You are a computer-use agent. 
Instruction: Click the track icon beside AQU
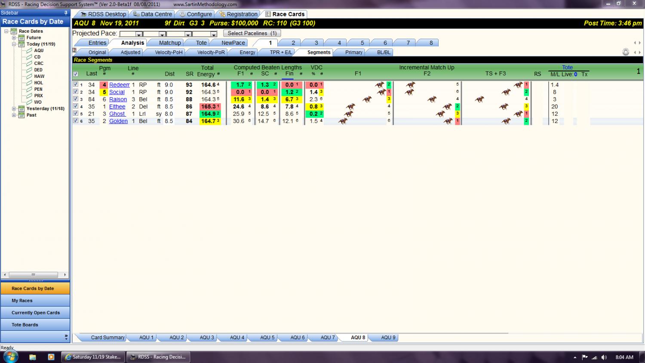[29, 50]
